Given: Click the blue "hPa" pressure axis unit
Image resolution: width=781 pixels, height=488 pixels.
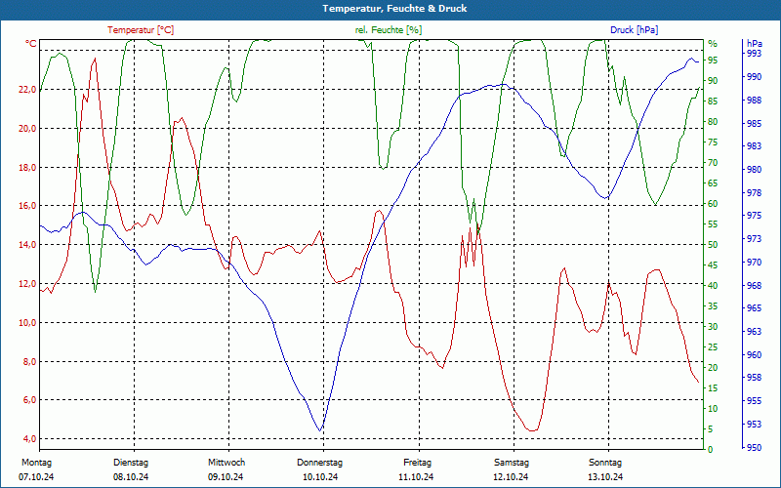Looking at the screenshot, I should click(x=754, y=44).
